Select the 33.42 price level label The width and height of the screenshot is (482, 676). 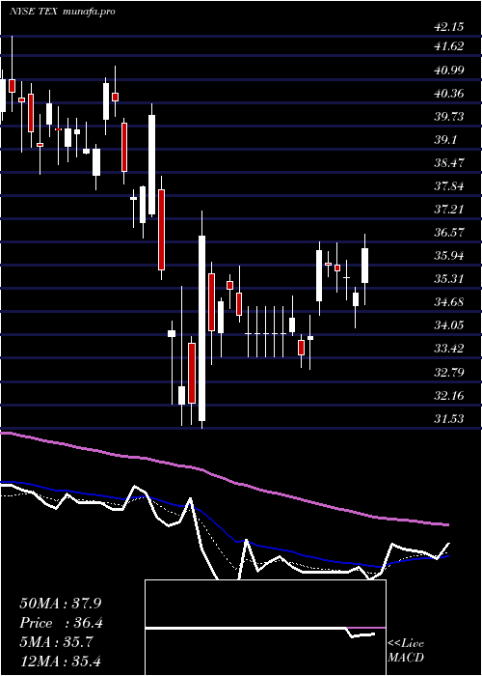[448, 350]
